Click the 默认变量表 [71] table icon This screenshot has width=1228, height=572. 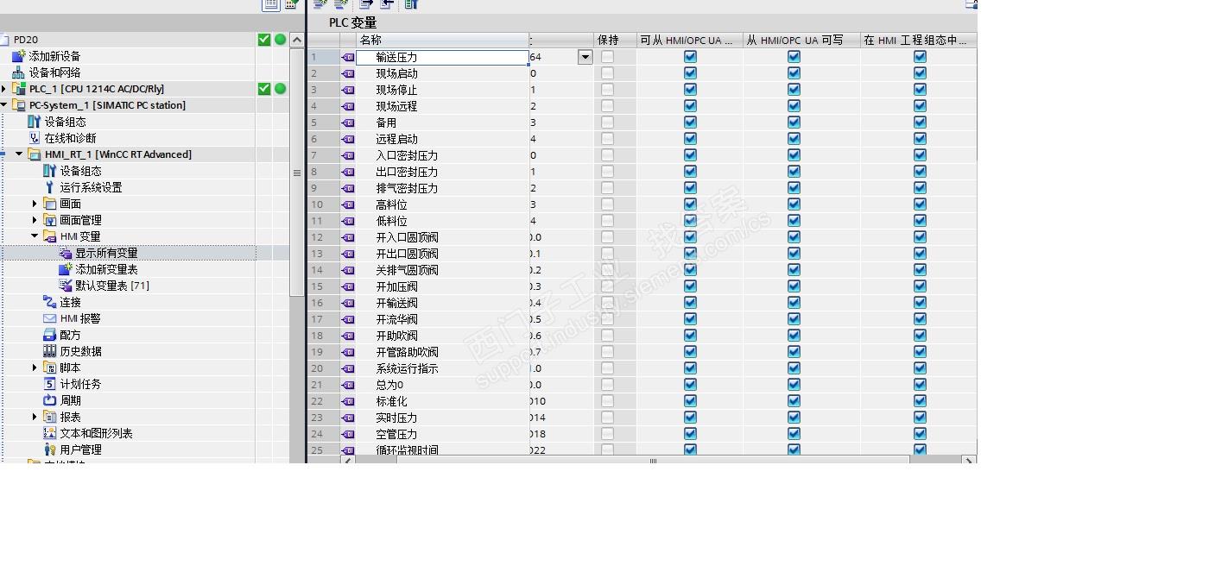(x=66, y=286)
